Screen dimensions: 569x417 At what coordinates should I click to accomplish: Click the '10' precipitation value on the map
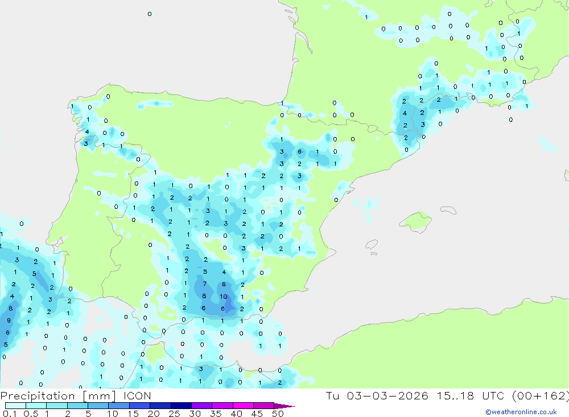pyautogui.click(x=224, y=296)
